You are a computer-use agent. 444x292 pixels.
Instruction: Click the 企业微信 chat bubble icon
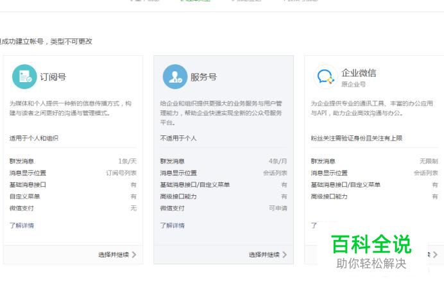[x=326, y=77]
